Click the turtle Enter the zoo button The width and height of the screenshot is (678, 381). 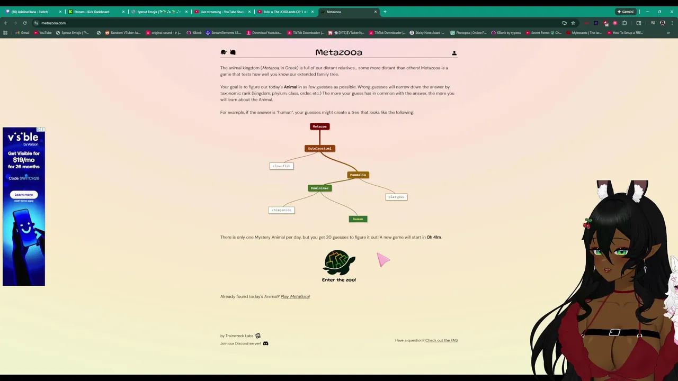click(339, 266)
